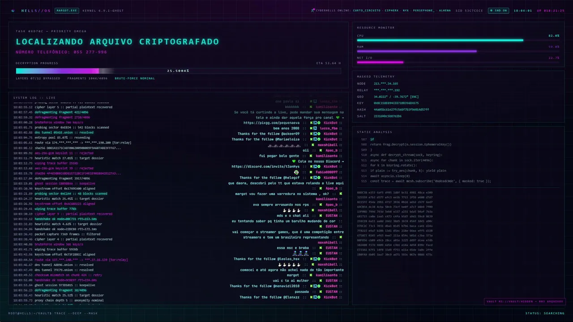The height and width of the screenshot is (322, 573).
Task: Click the SALT value 2331d4bc5b87e2b6
Action: 388,116
